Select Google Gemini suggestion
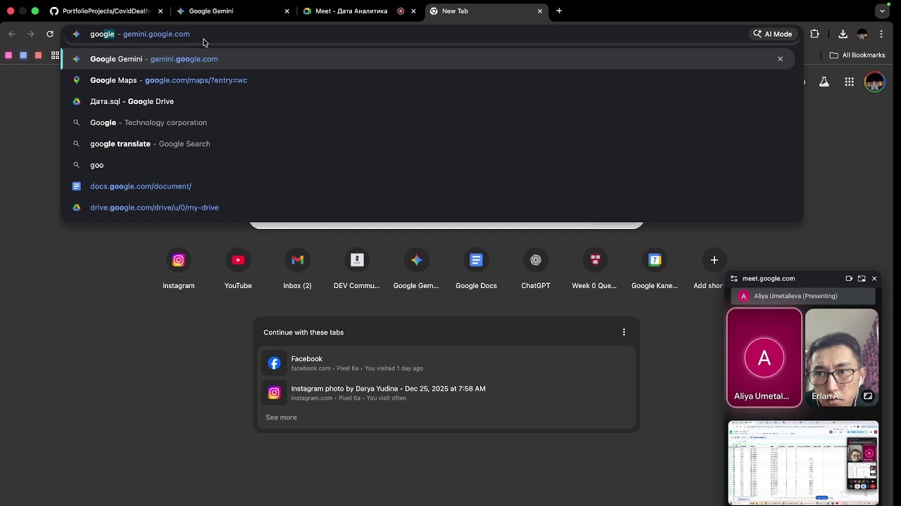This screenshot has height=506, width=901. tap(428, 59)
